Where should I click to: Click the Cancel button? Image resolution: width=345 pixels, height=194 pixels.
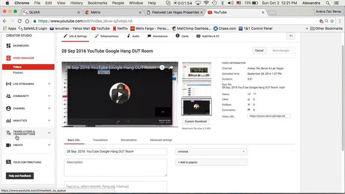coord(259,51)
